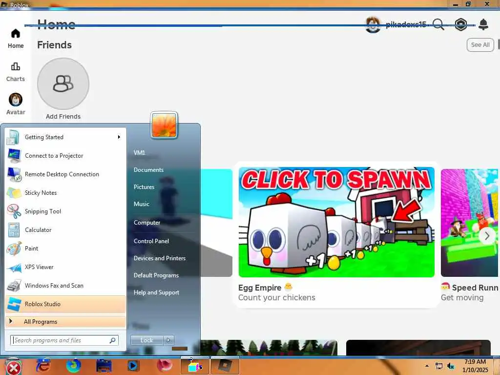Open VM1 user folder in Start menu

139,153
